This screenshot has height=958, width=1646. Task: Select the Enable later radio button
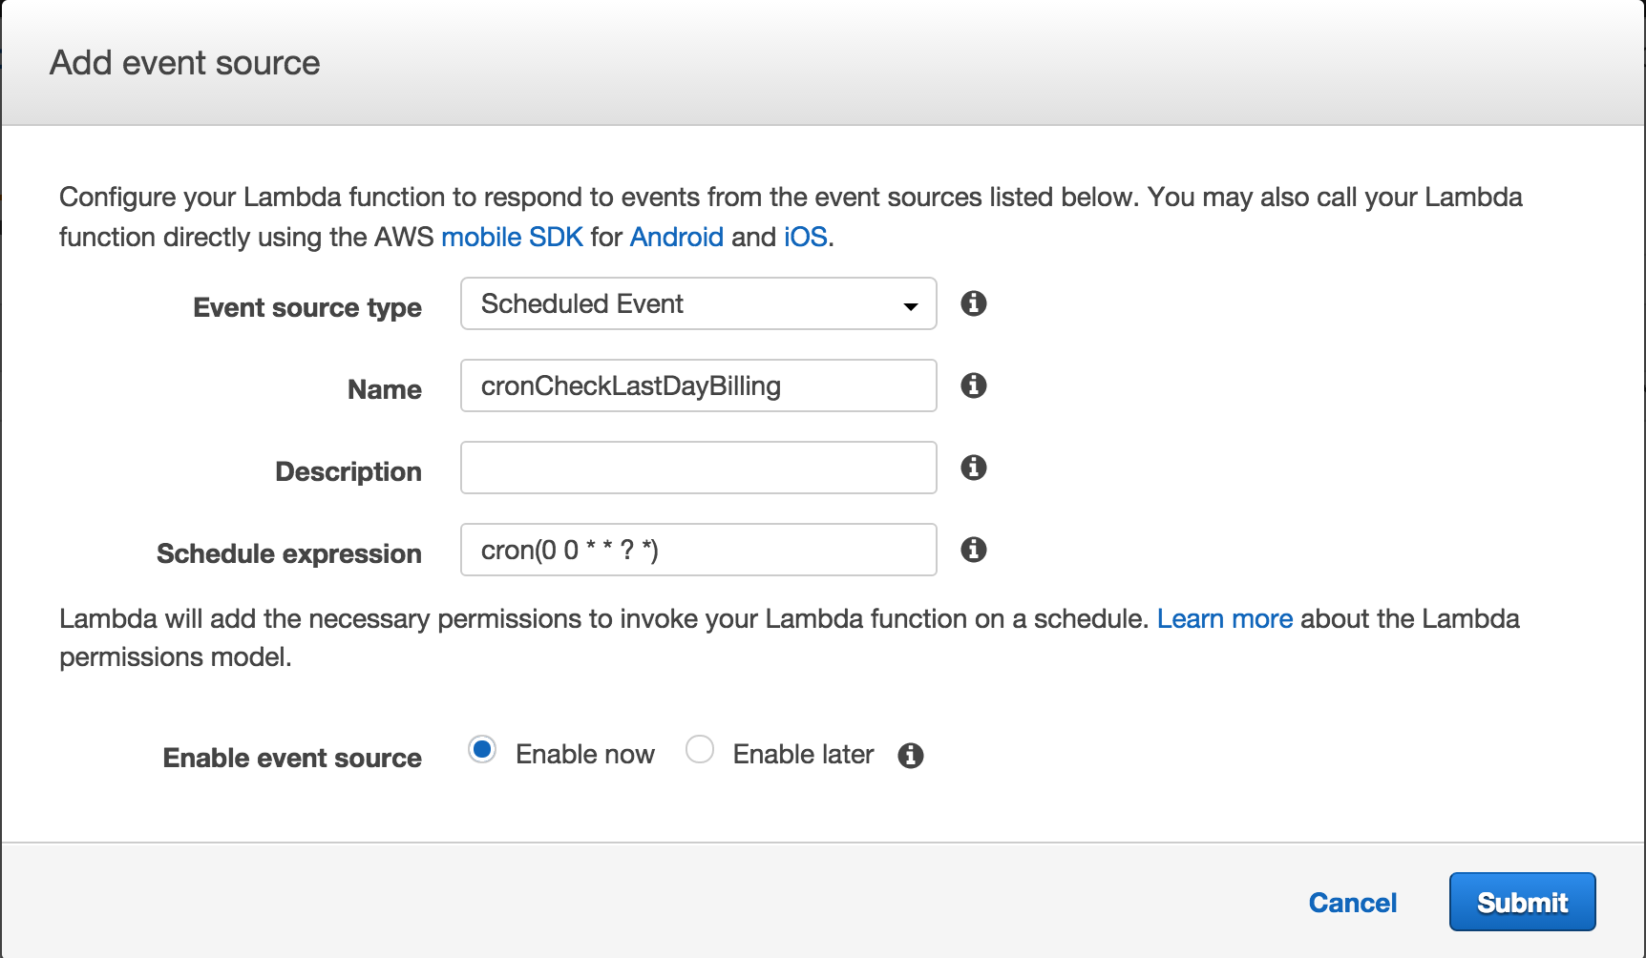(700, 750)
